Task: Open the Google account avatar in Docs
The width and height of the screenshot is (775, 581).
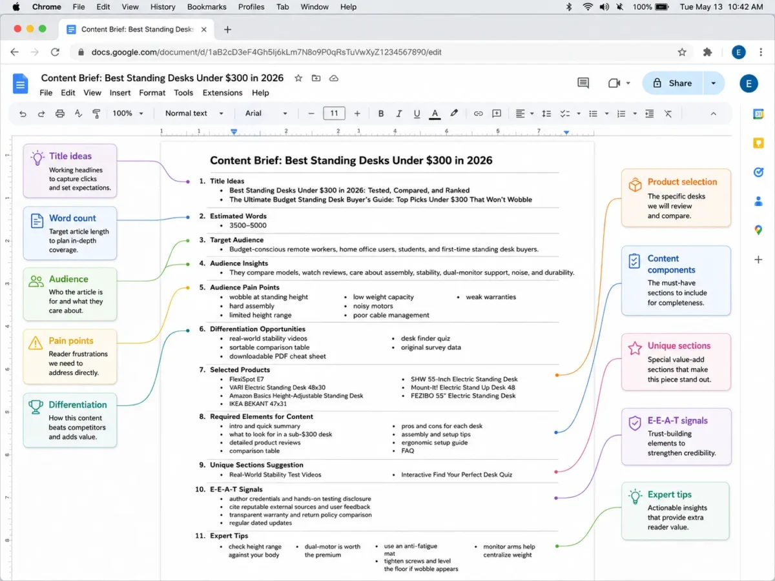Action: point(749,83)
